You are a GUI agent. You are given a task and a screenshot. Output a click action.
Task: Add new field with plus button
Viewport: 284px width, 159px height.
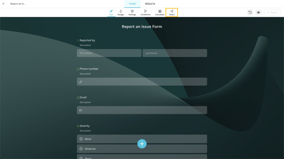142,144
